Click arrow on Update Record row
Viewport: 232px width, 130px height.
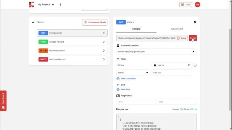click(104, 51)
